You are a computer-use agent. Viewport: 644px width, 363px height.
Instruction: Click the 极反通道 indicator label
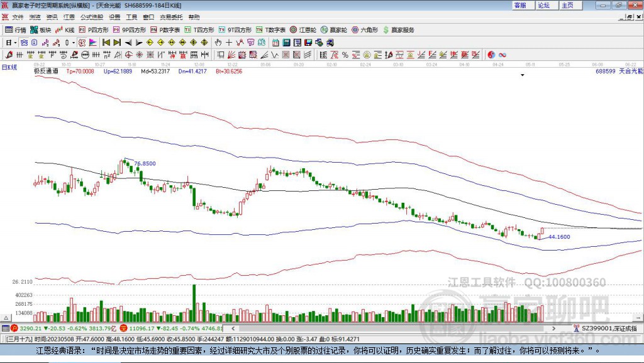[46, 71]
